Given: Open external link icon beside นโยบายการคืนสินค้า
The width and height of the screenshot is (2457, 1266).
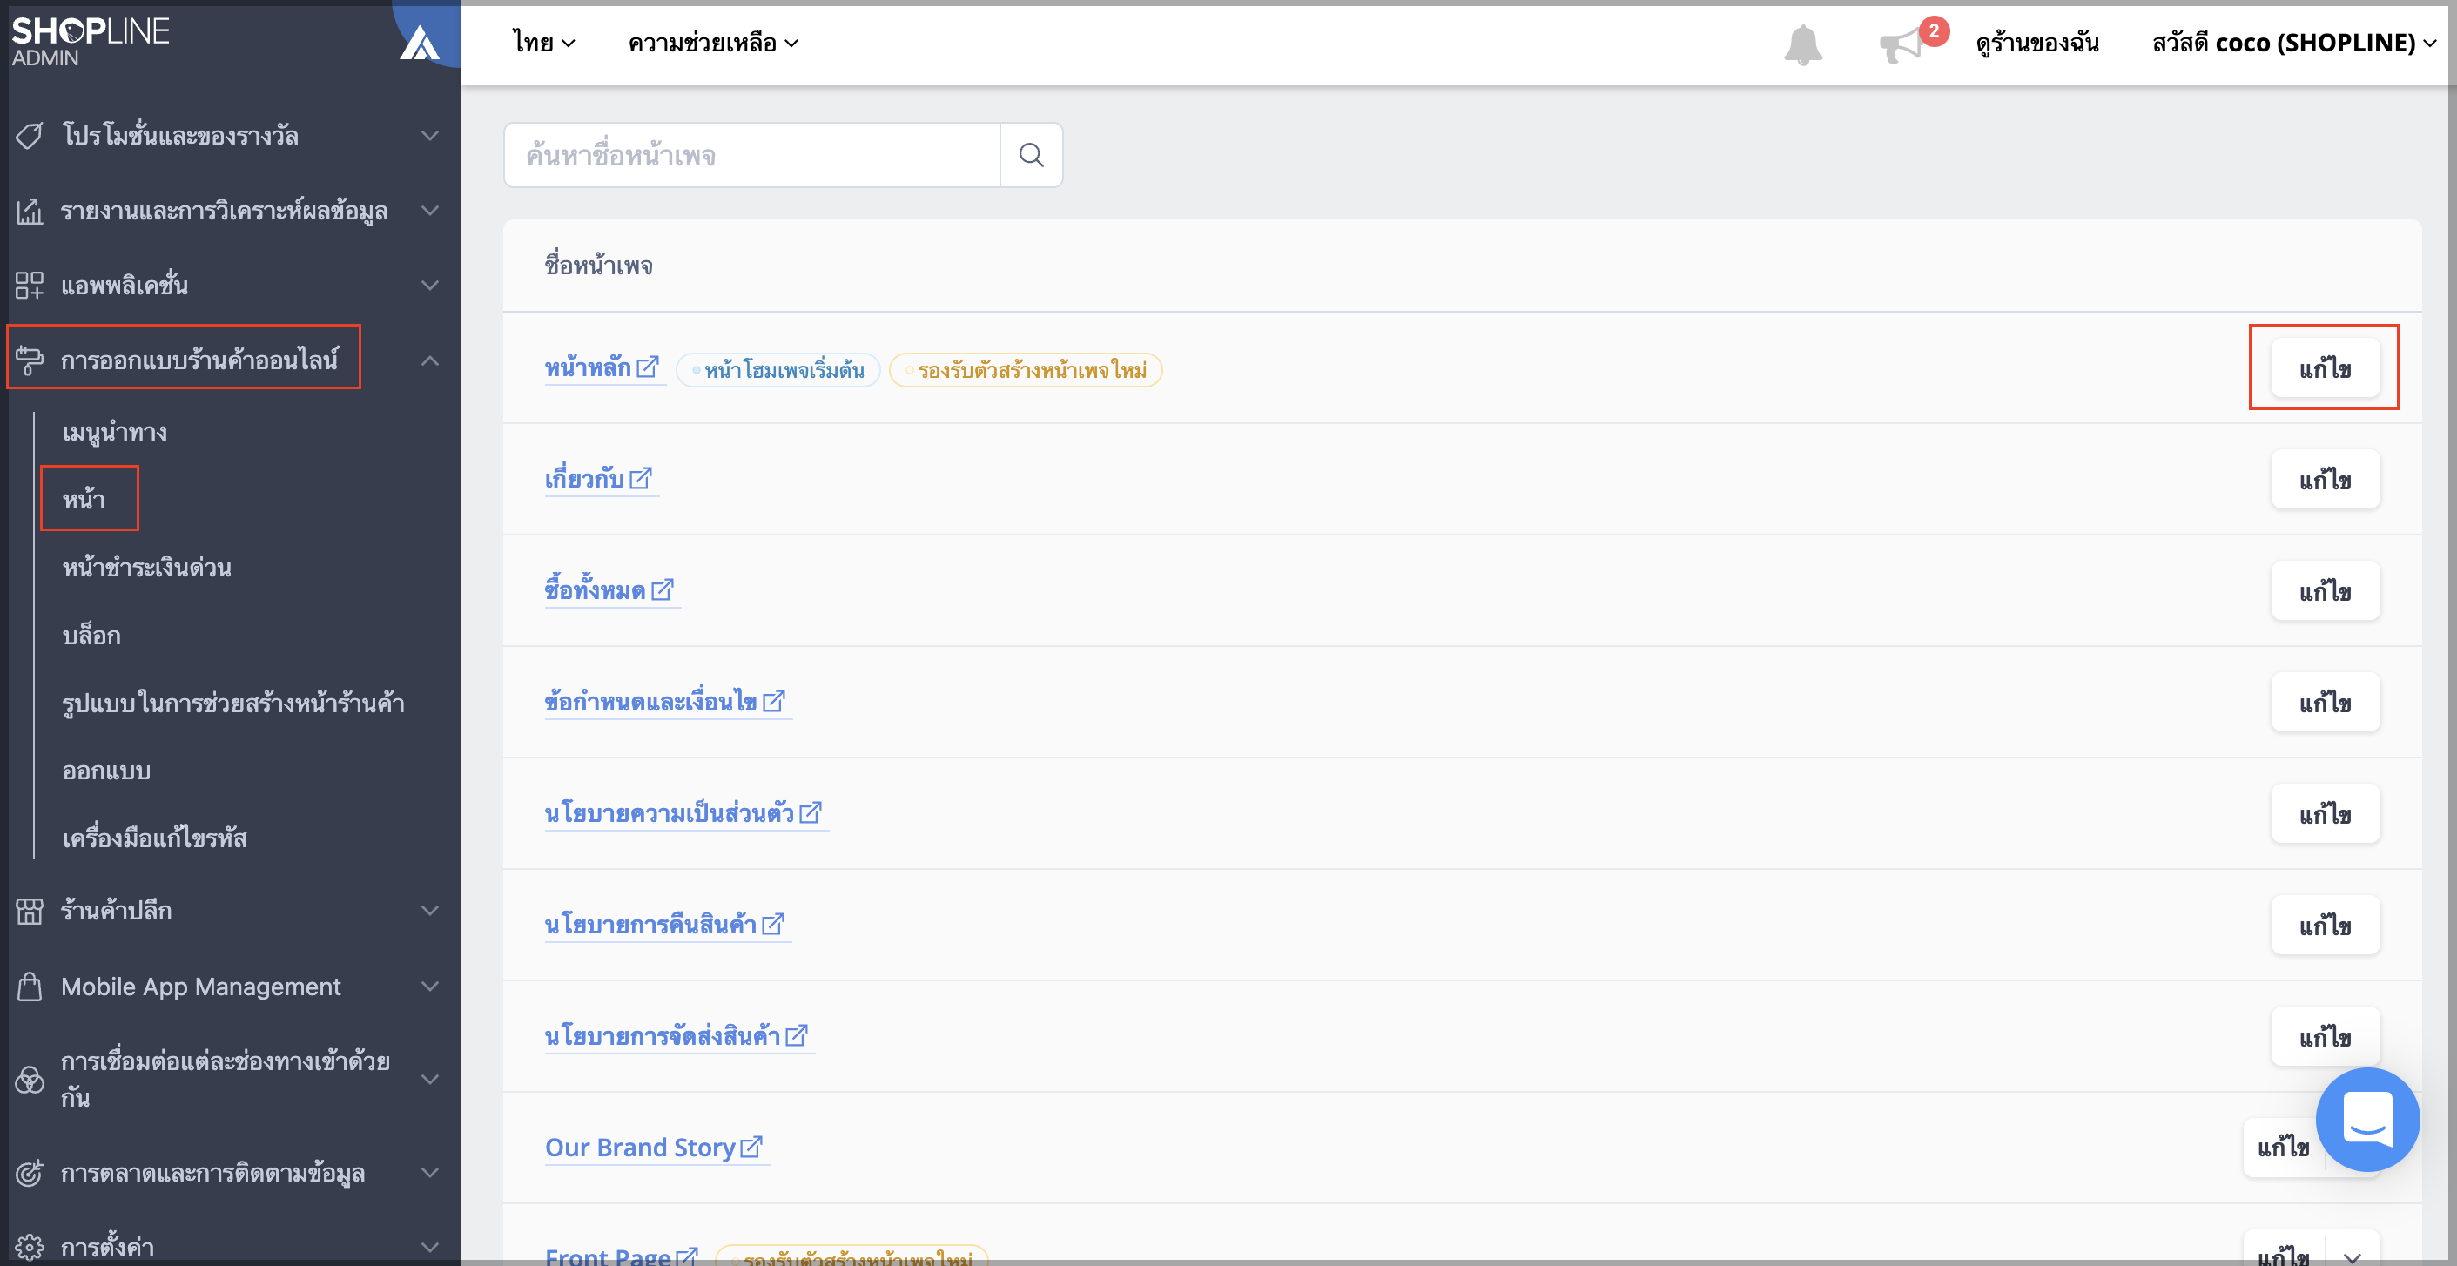Looking at the screenshot, I should point(773,924).
